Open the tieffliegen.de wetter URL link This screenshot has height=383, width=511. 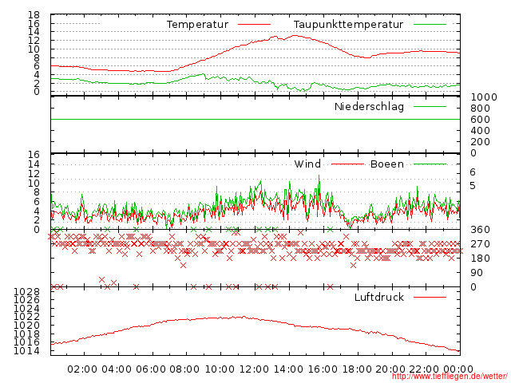pyautogui.click(x=450, y=377)
